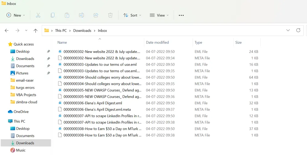Refresh the folder with the refresh icon
307x155 pixels.
[298, 30]
